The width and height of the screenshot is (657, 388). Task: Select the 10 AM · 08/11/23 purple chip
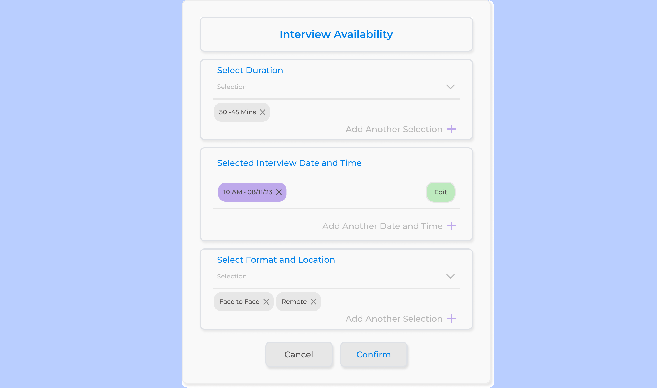click(x=248, y=192)
